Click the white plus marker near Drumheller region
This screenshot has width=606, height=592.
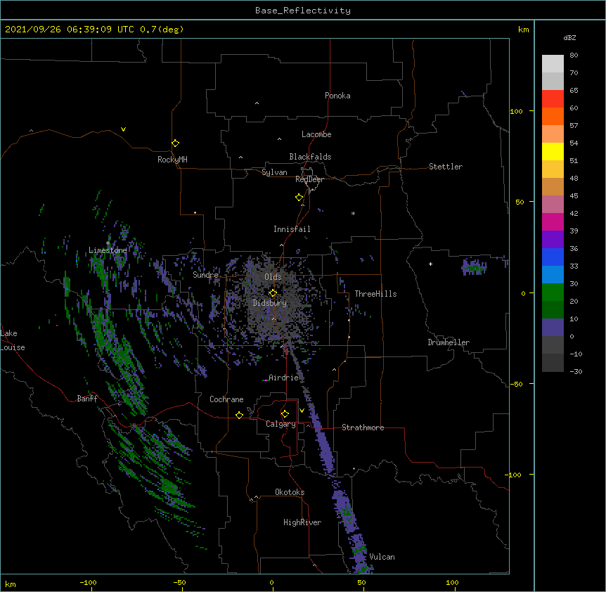(430, 264)
